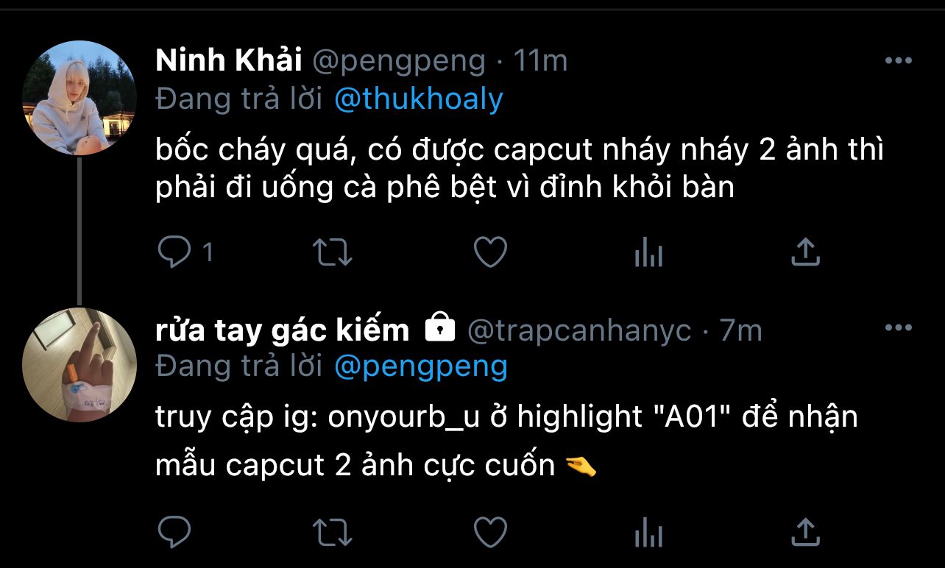The height and width of the screenshot is (568, 945).
Task: Retweet Ninh Khải's tweet
Action: tap(333, 253)
